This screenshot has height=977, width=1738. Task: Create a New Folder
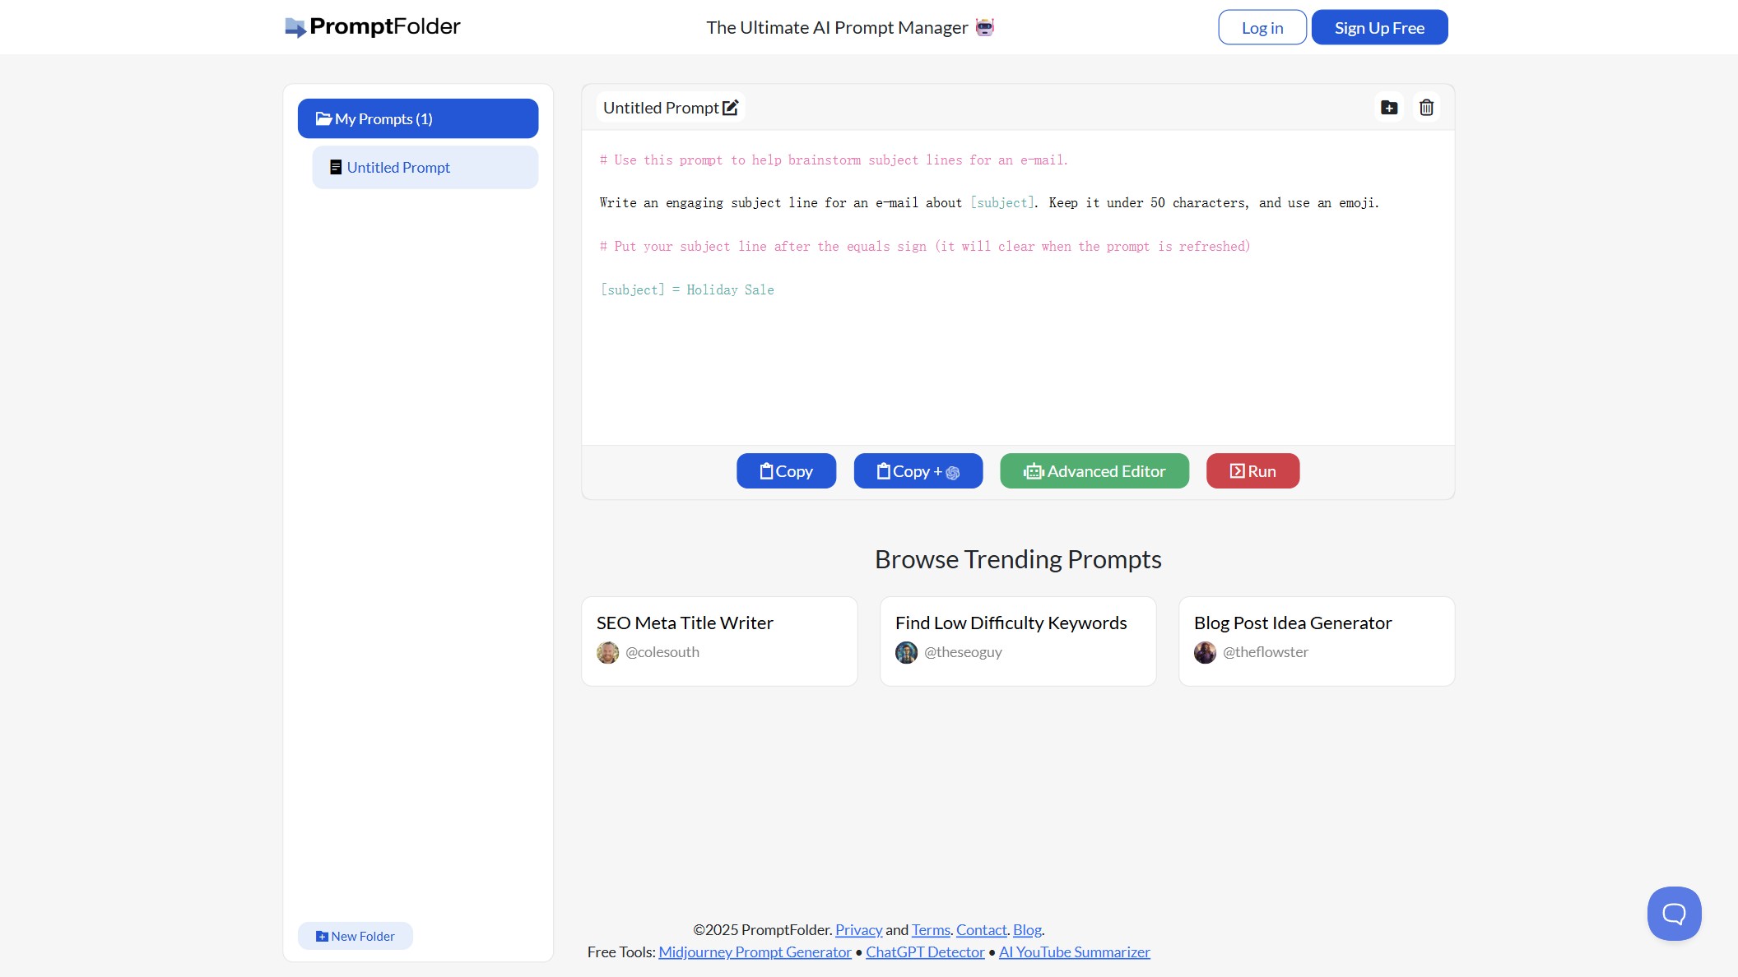click(x=355, y=936)
